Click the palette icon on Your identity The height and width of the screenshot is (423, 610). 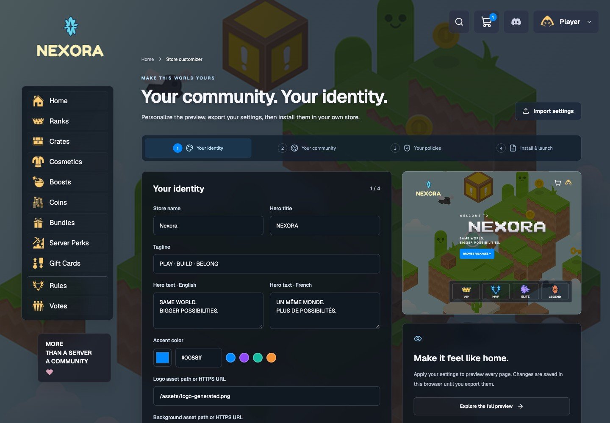[189, 148]
